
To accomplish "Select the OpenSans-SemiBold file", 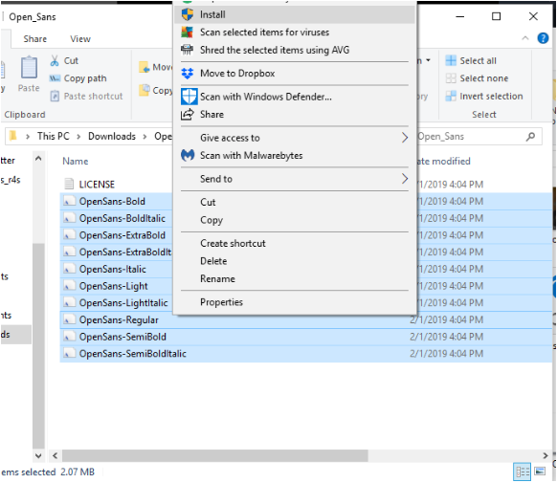I will tap(123, 337).
